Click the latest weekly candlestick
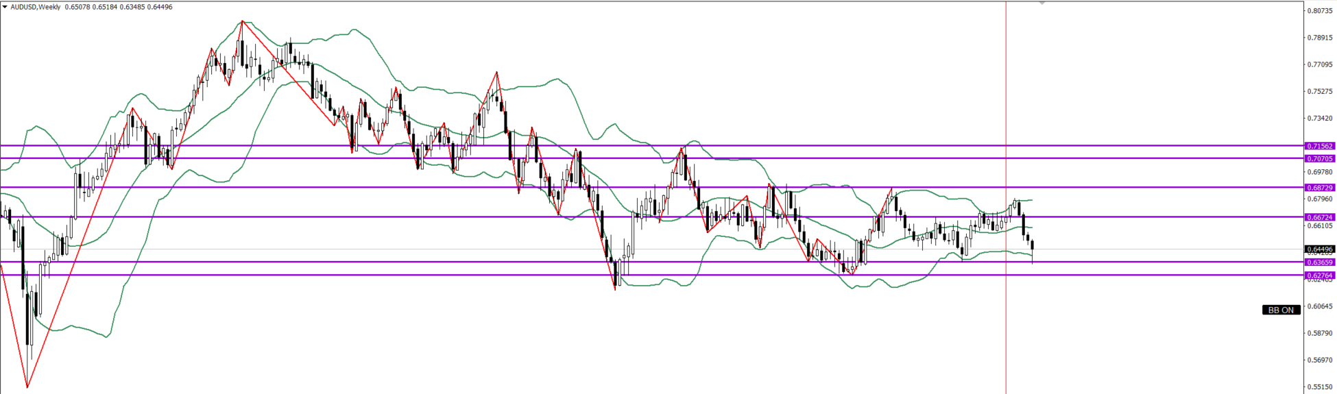 point(1032,245)
